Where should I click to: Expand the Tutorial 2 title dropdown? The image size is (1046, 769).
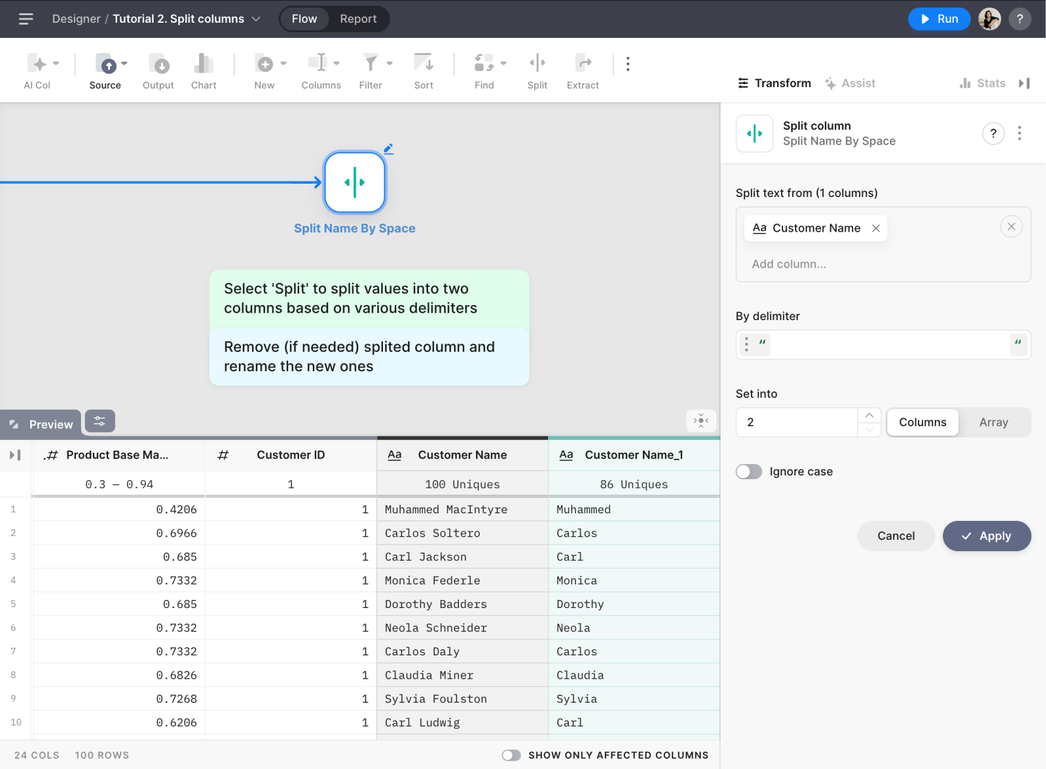click(x=256, y=19)
